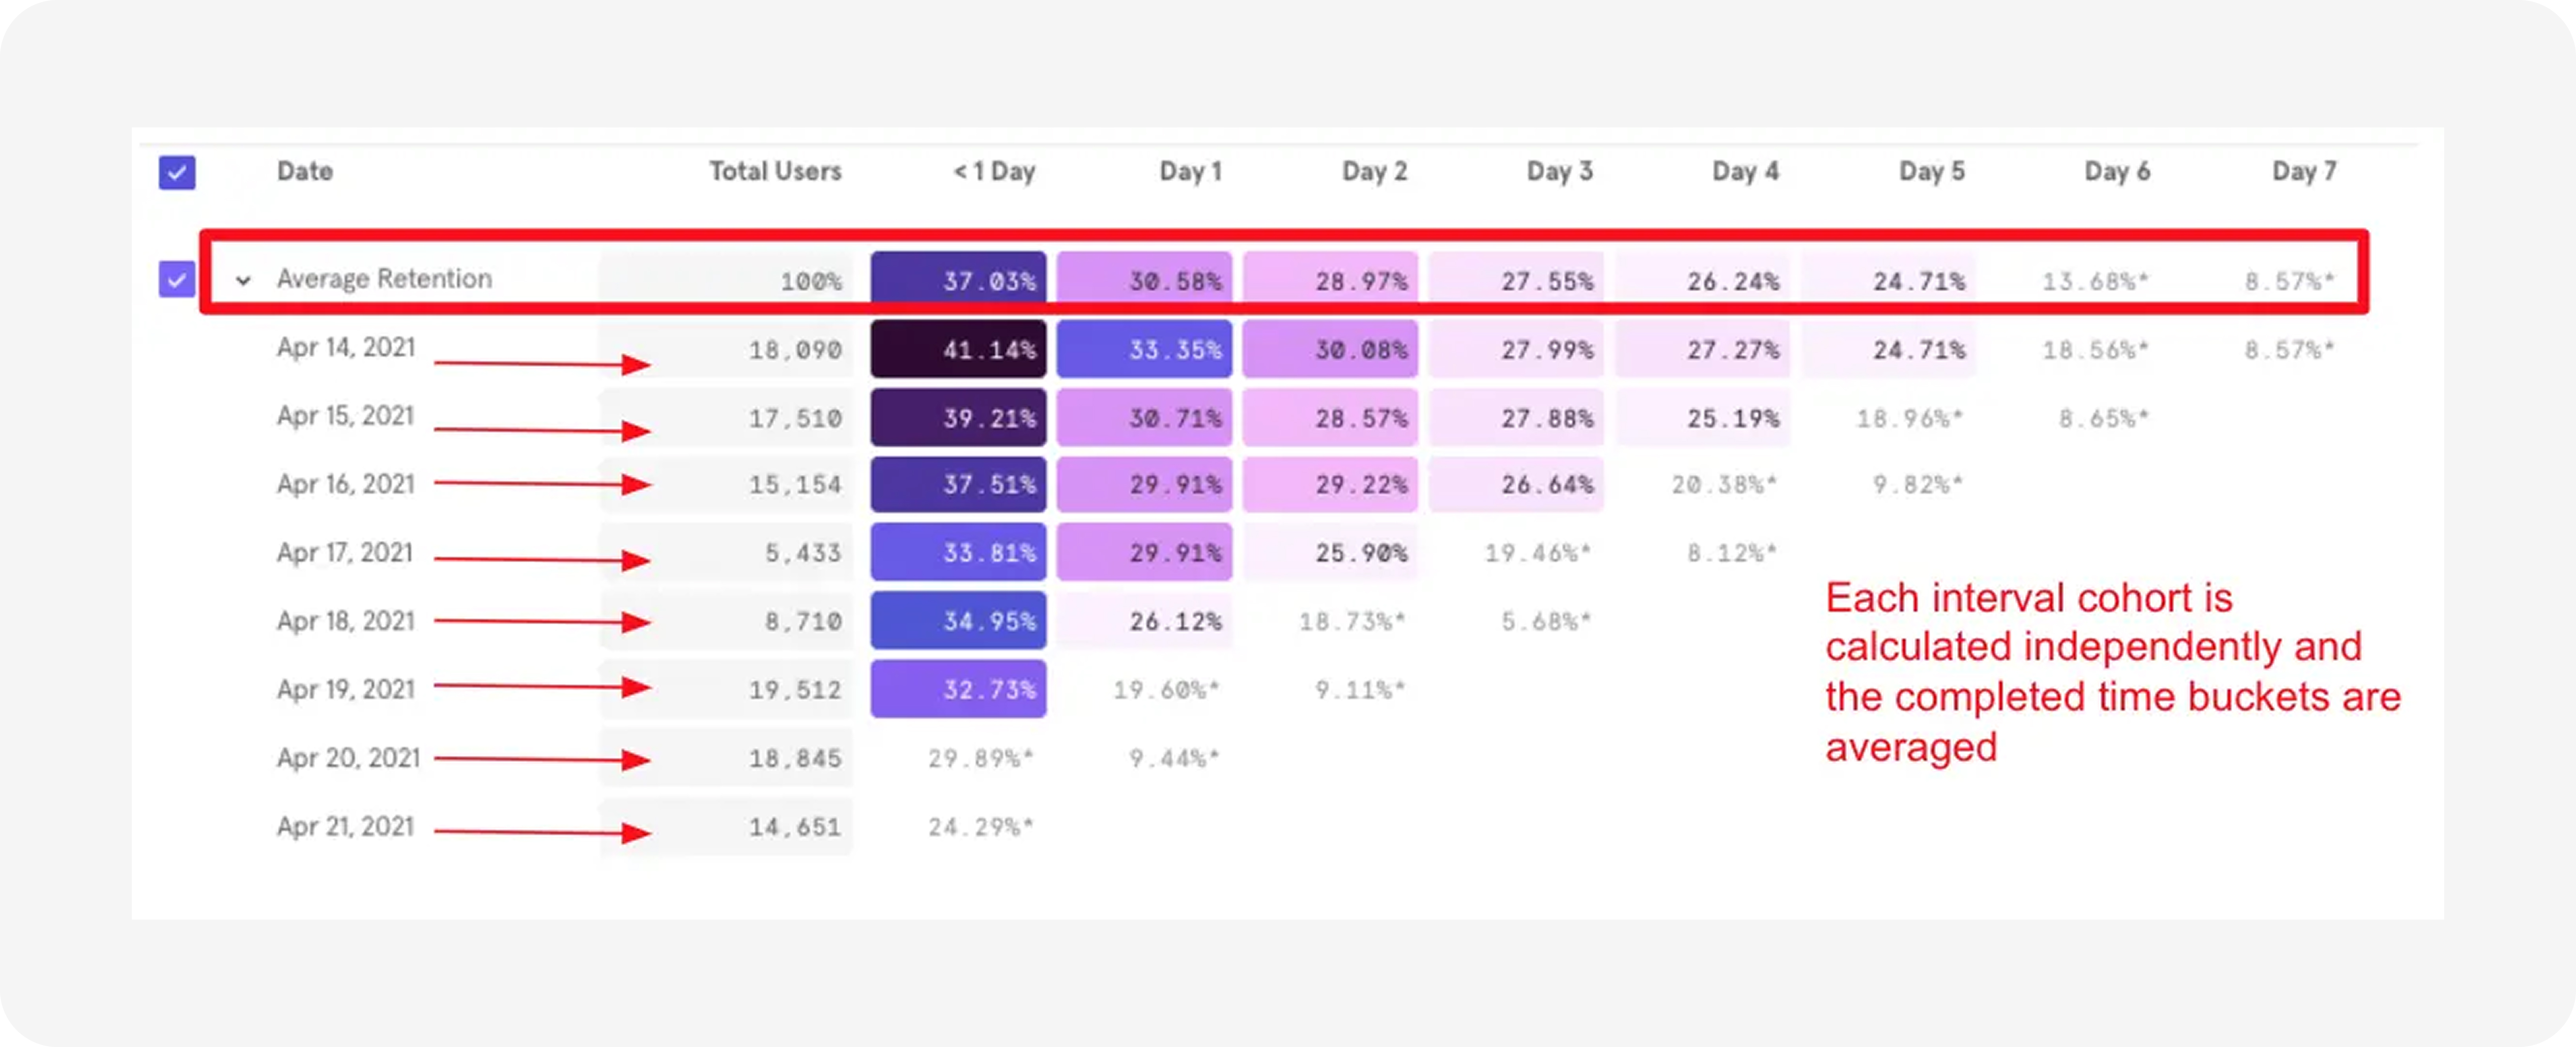Select the < 1 Day column header

(994, 171)
